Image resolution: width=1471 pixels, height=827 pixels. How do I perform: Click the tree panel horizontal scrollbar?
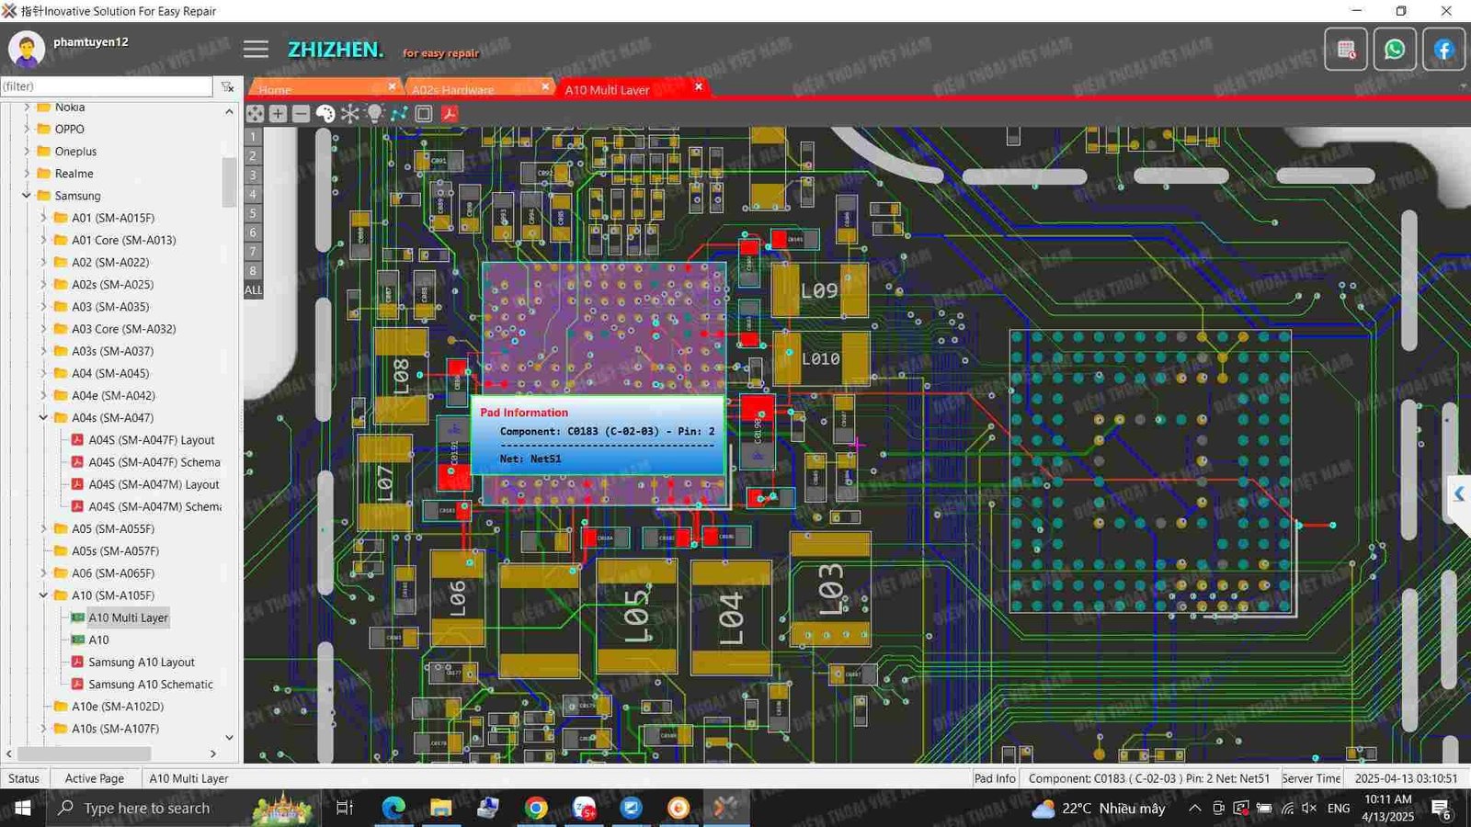(x=83, y=753)
